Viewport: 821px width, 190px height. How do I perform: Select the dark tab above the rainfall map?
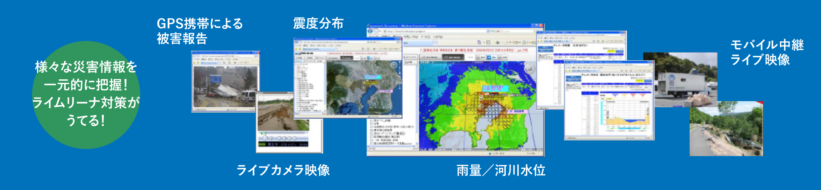453,57
